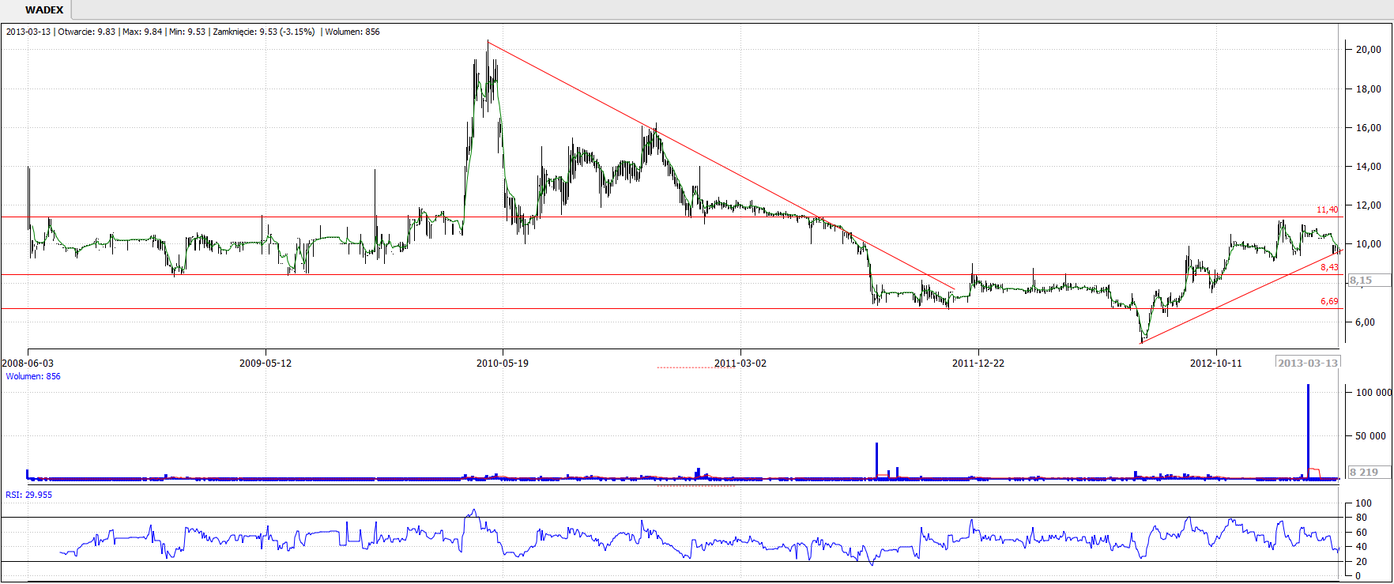The image size is (1394, 584).
Task: Click the RSI axis value 60
Action: pyautogui.click(x=1361, y=533)
